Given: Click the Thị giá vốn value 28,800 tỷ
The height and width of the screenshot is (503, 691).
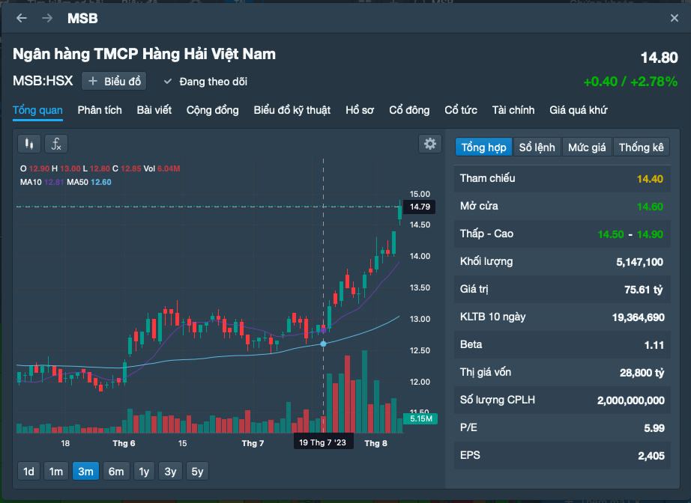Looking at the screenshot, I should [642, 373].
